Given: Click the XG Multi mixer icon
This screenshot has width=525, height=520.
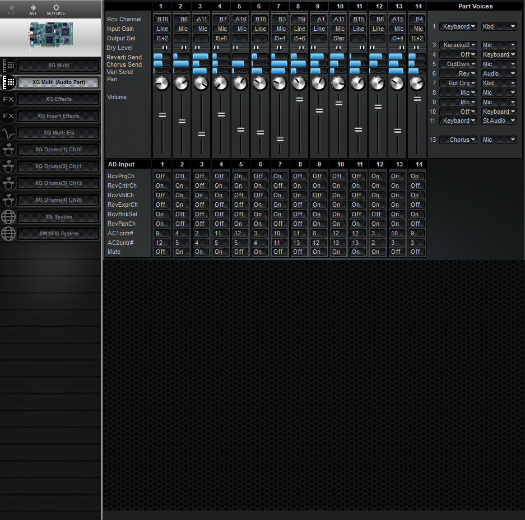Looking at the screenshot, I should (x=8, y=66).
